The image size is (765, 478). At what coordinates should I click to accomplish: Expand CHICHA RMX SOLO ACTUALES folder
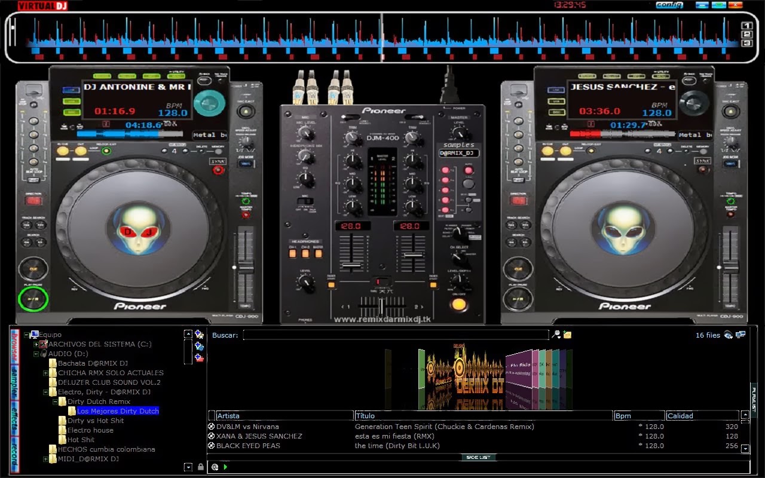45,373
